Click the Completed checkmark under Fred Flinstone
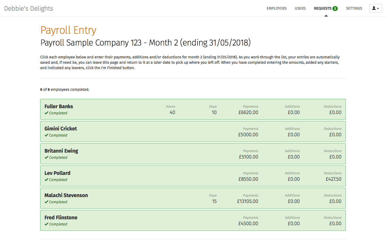This screenshot has height=241, width=386. (x=47, y=224)
